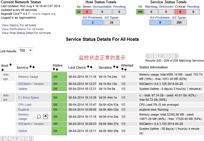This screenshot has height=141, width=204.
Task: Click Up header in Host Status Totals
Action: coord(79,7)
